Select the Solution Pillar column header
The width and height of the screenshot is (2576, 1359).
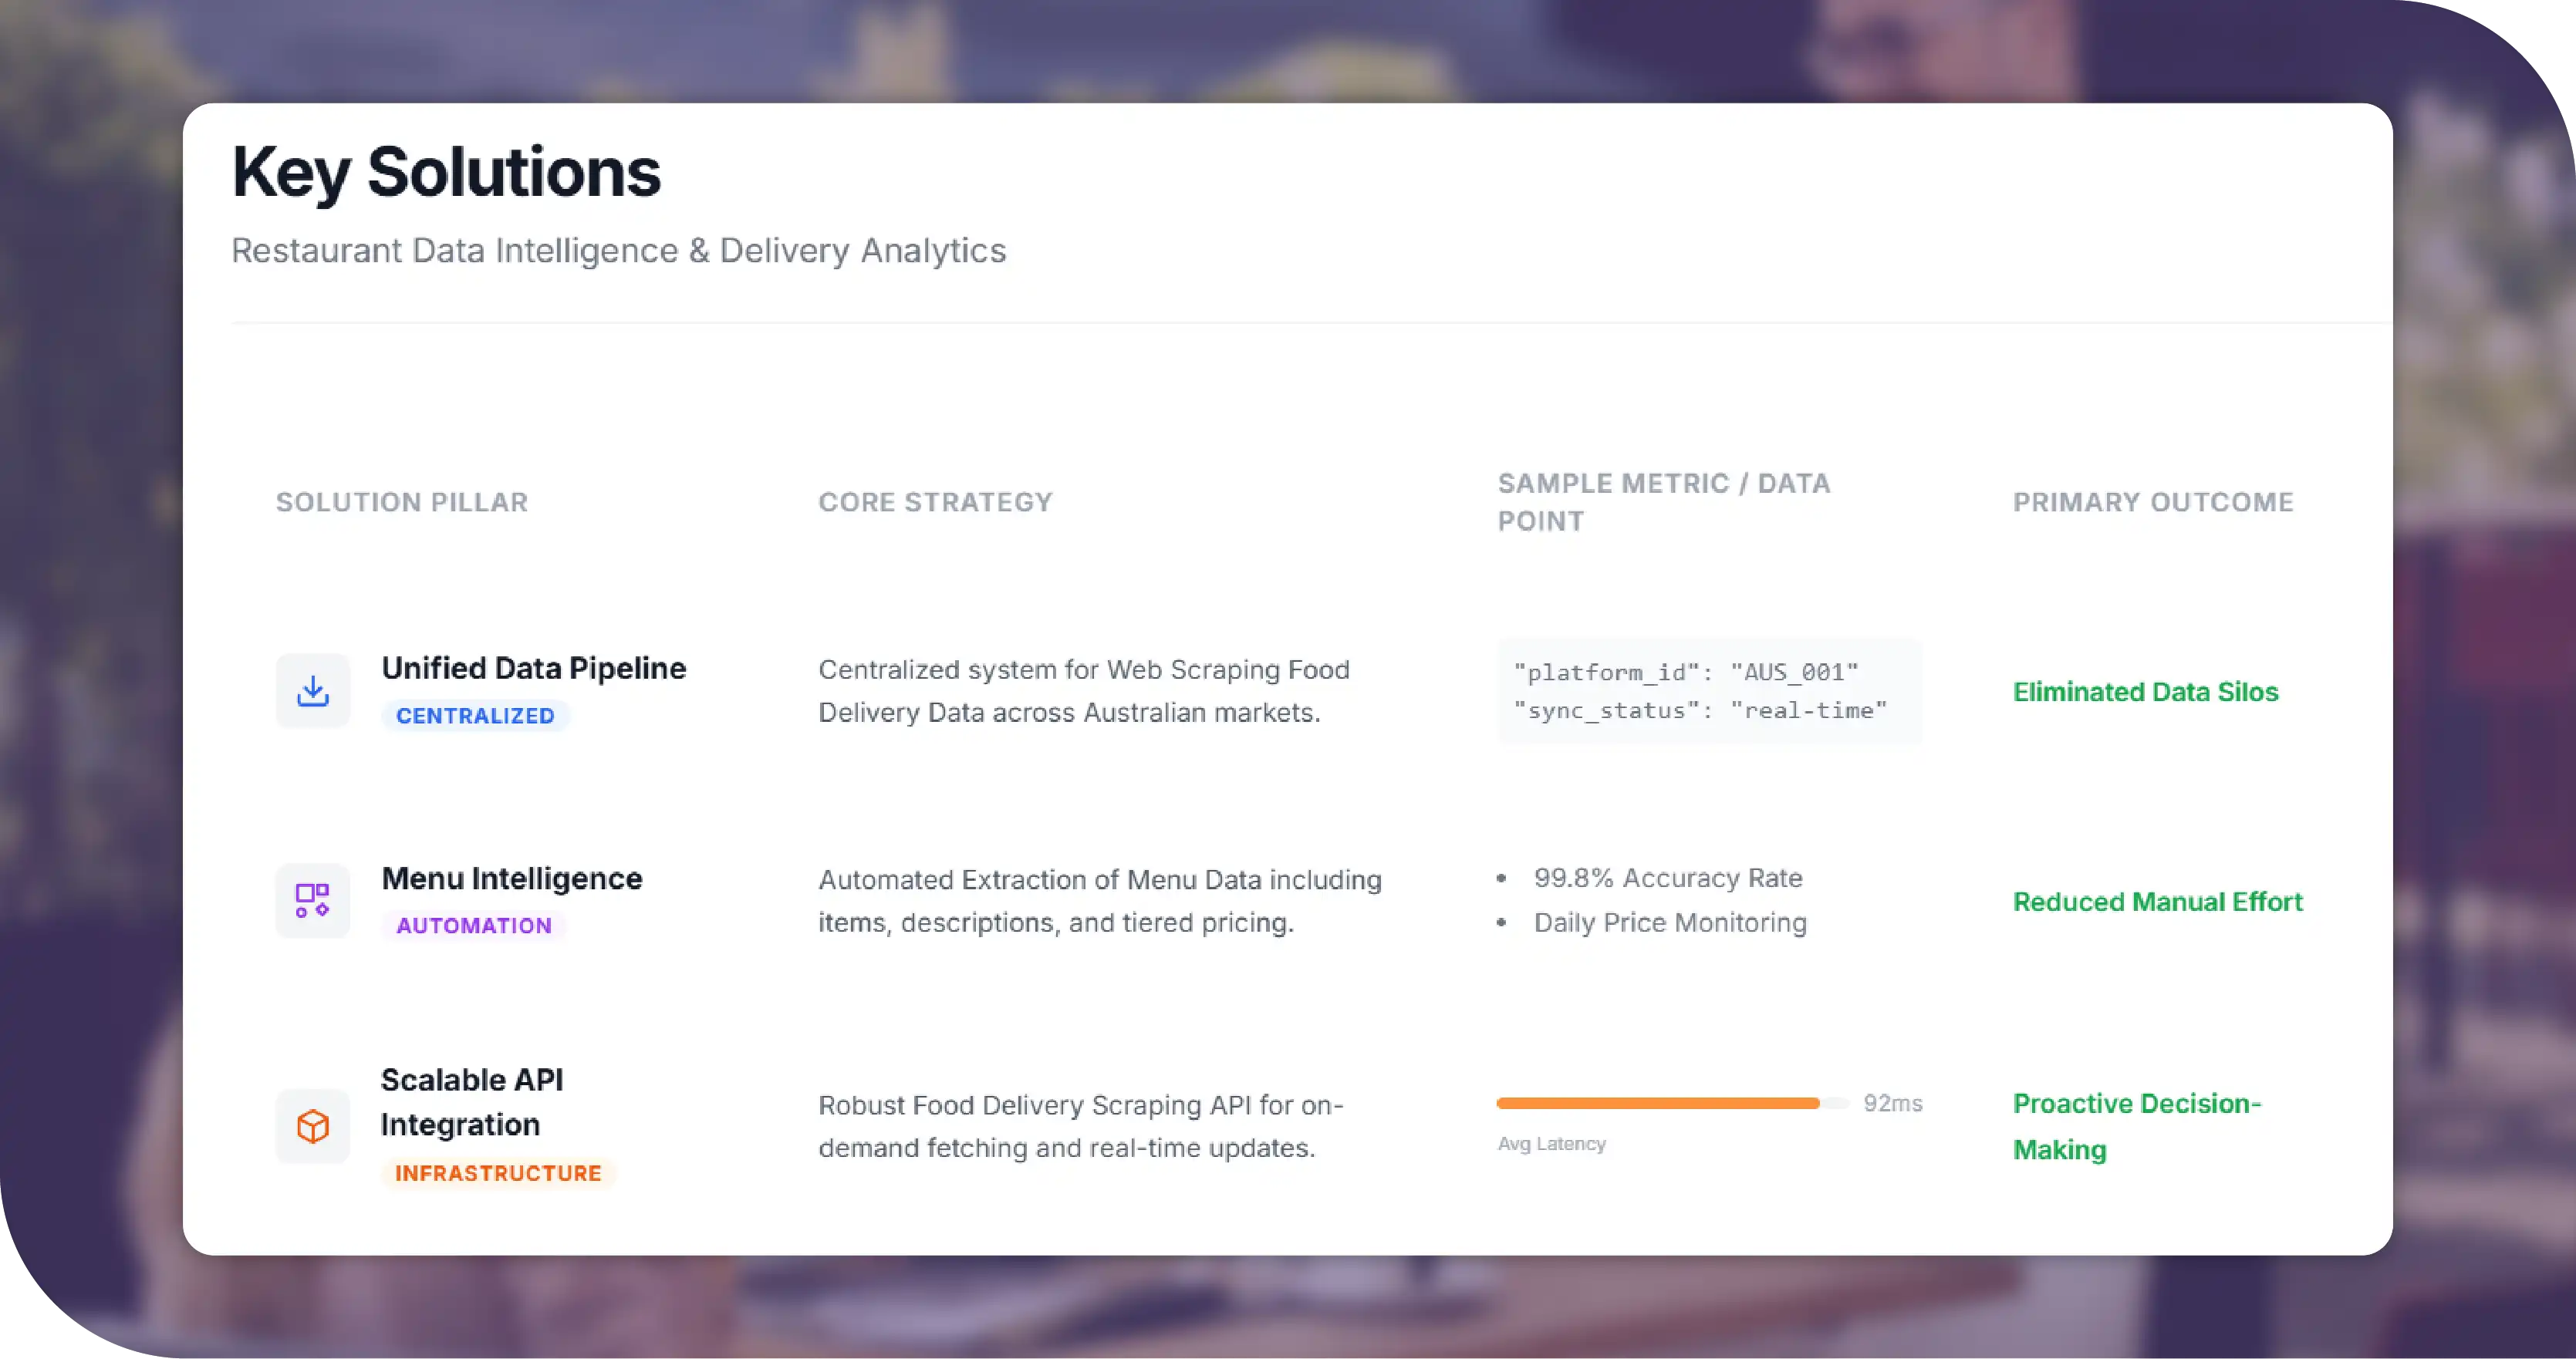point(402,502)
